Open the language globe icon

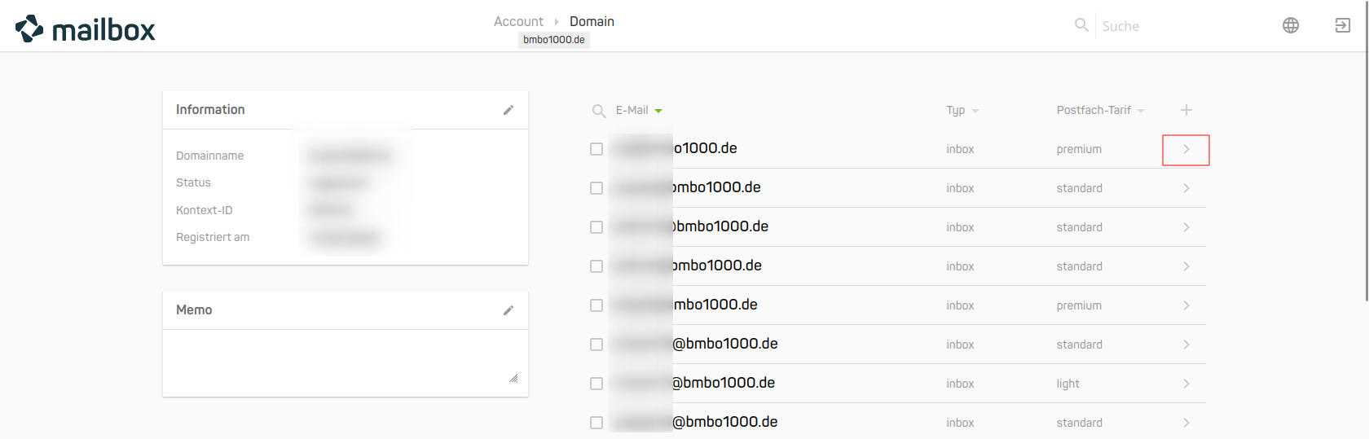(1291, 25)
